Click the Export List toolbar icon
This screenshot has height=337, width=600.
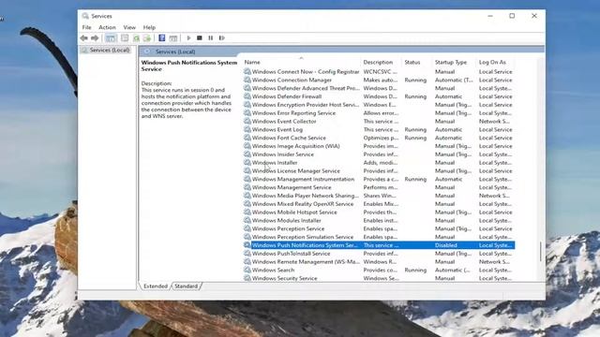pyautogui.click(x=146, y=37)
